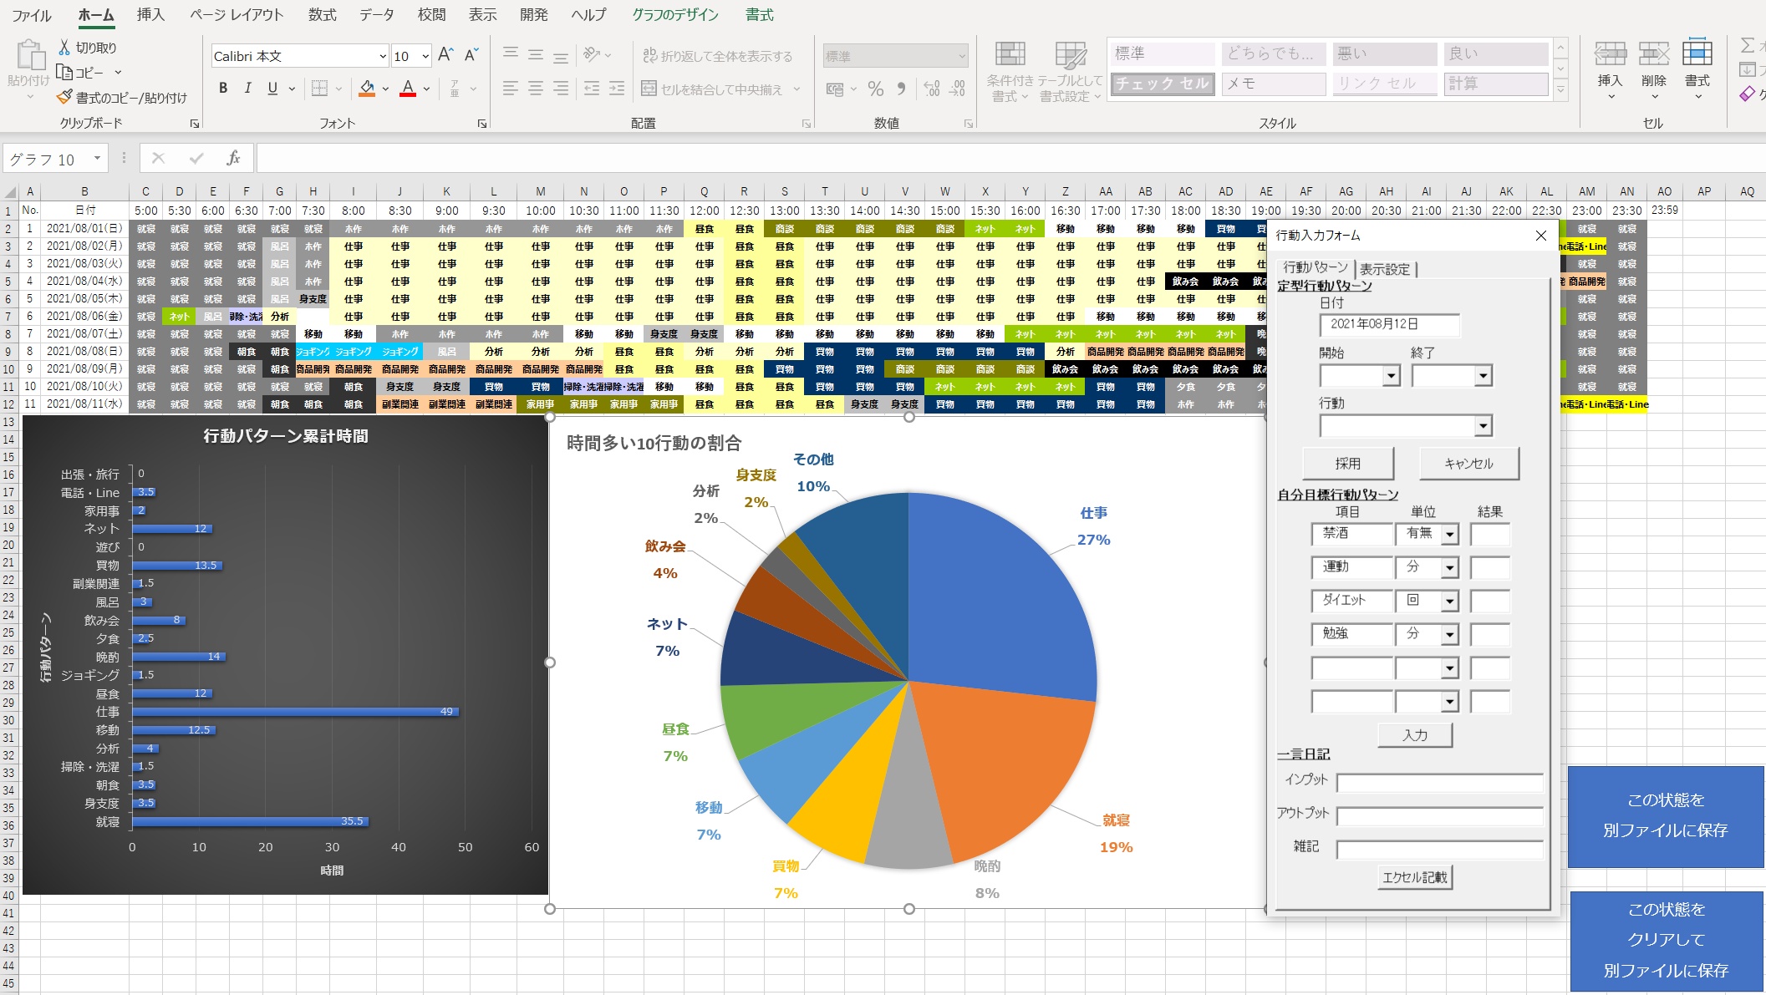
Task: Click the insert function fx icon
Action: click(233, 158)
